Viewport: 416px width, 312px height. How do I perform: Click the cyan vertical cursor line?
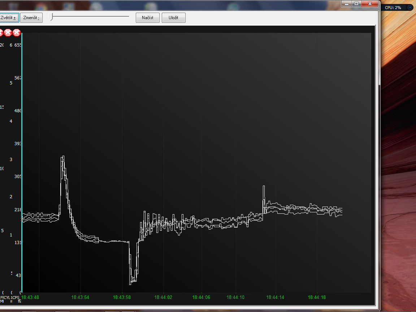click(x=22, y=162)
